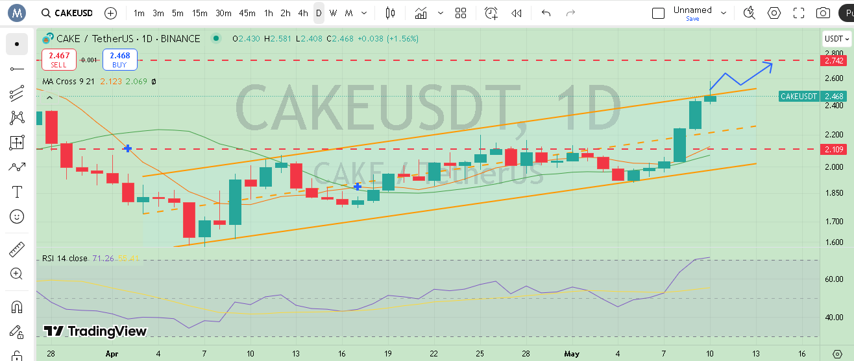Undo the last chart action

click(546, 13)
